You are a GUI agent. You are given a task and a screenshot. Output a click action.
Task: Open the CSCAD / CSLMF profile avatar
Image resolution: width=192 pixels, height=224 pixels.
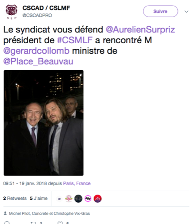[x=11, y=12]
